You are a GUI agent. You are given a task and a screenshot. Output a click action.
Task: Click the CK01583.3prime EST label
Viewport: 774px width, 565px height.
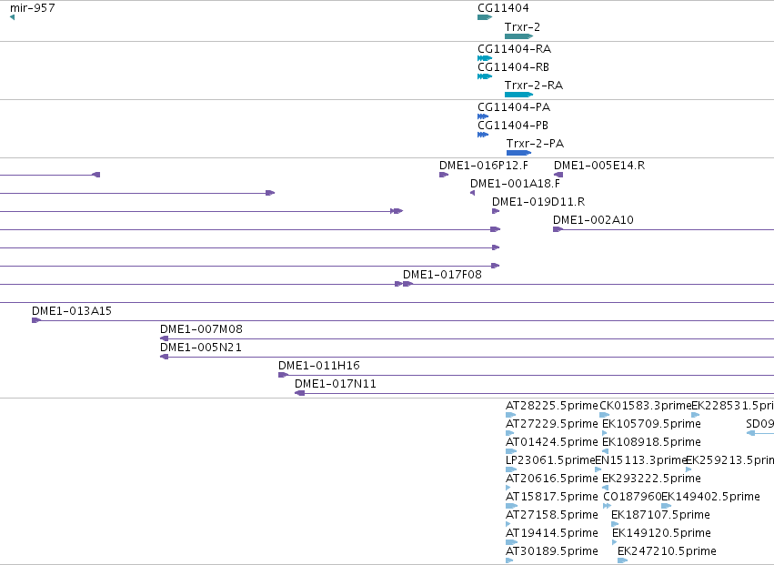pyautogui.click(x=645, y=406)
